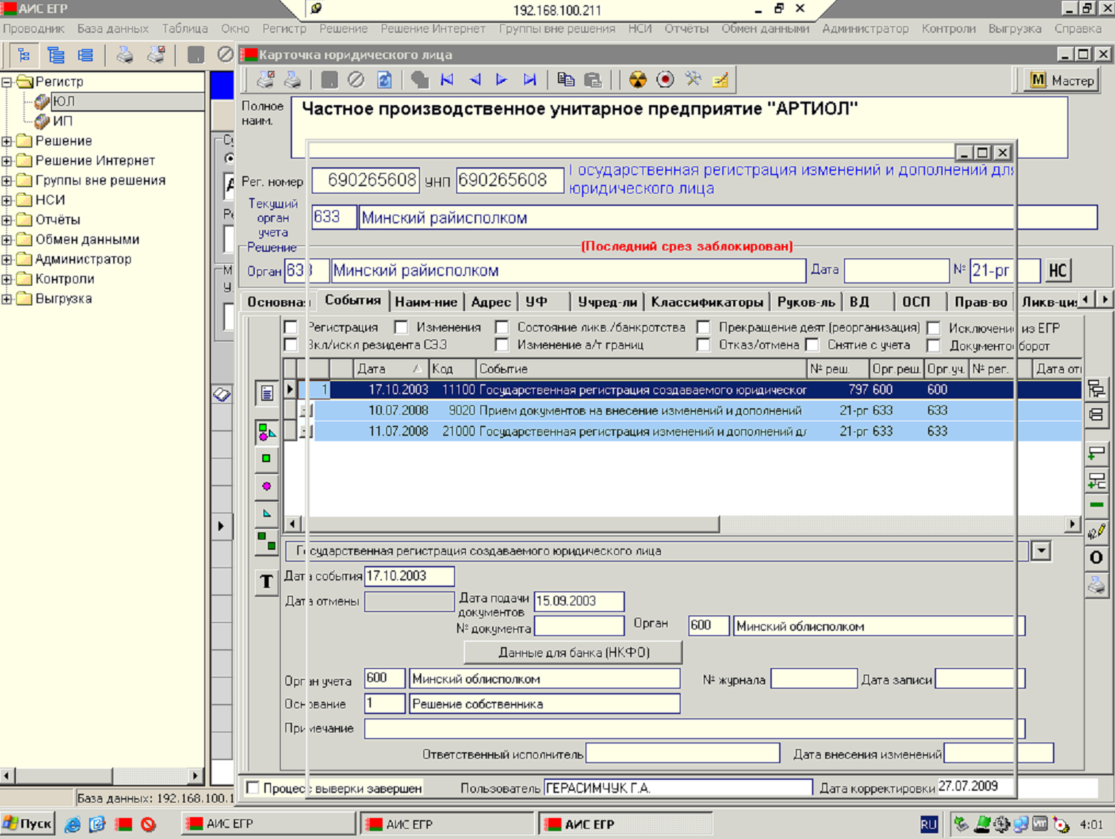Tick the Отказ/отмена checkbox
The height and width of the screenshot is (839, 1115).
point(703,345)
